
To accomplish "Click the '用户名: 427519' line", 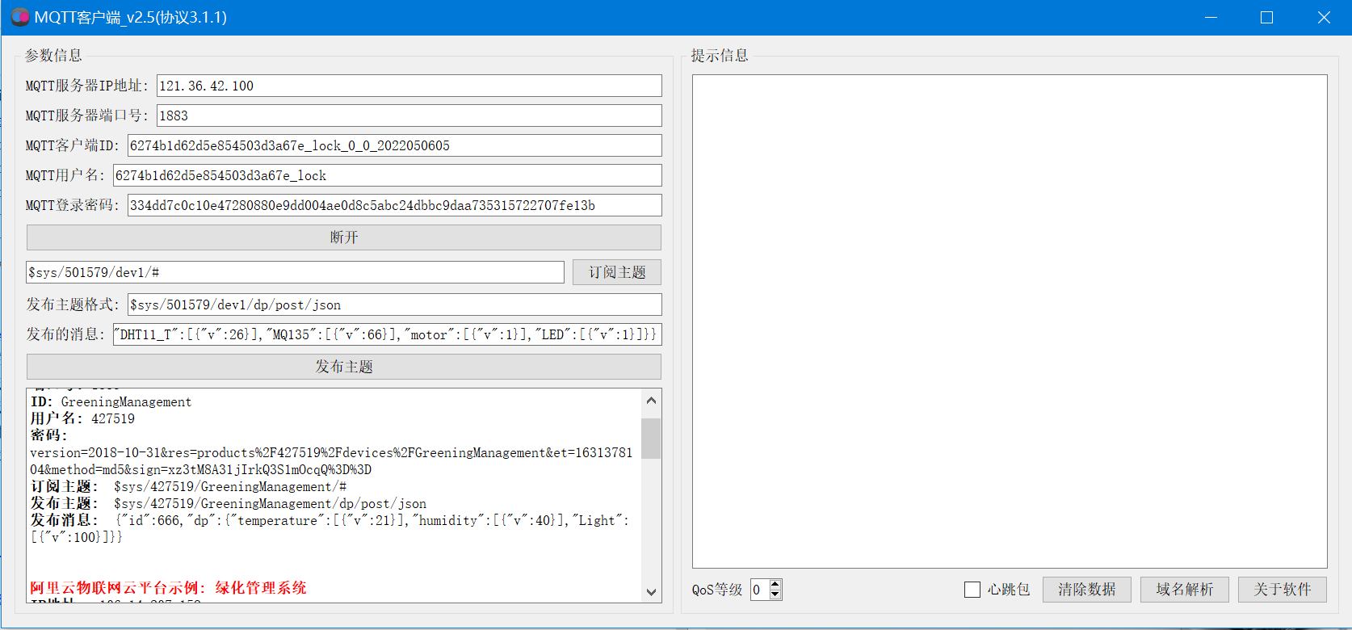I will tap(82, 418).
